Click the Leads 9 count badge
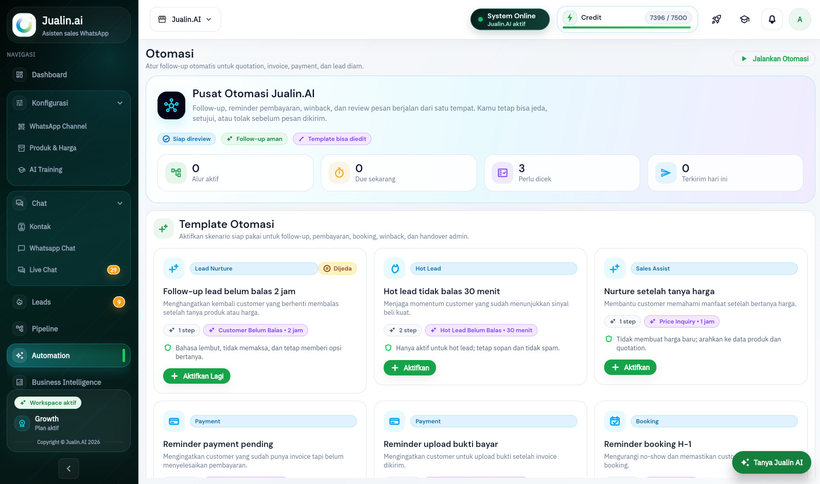This screenshot has width=820, height=484. tap(119, 302)
